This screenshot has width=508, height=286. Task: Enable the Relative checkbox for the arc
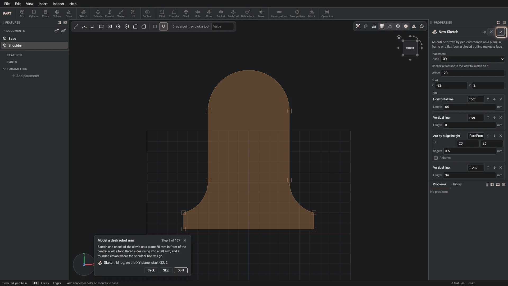pyautogui.click(x=436, y=158)
